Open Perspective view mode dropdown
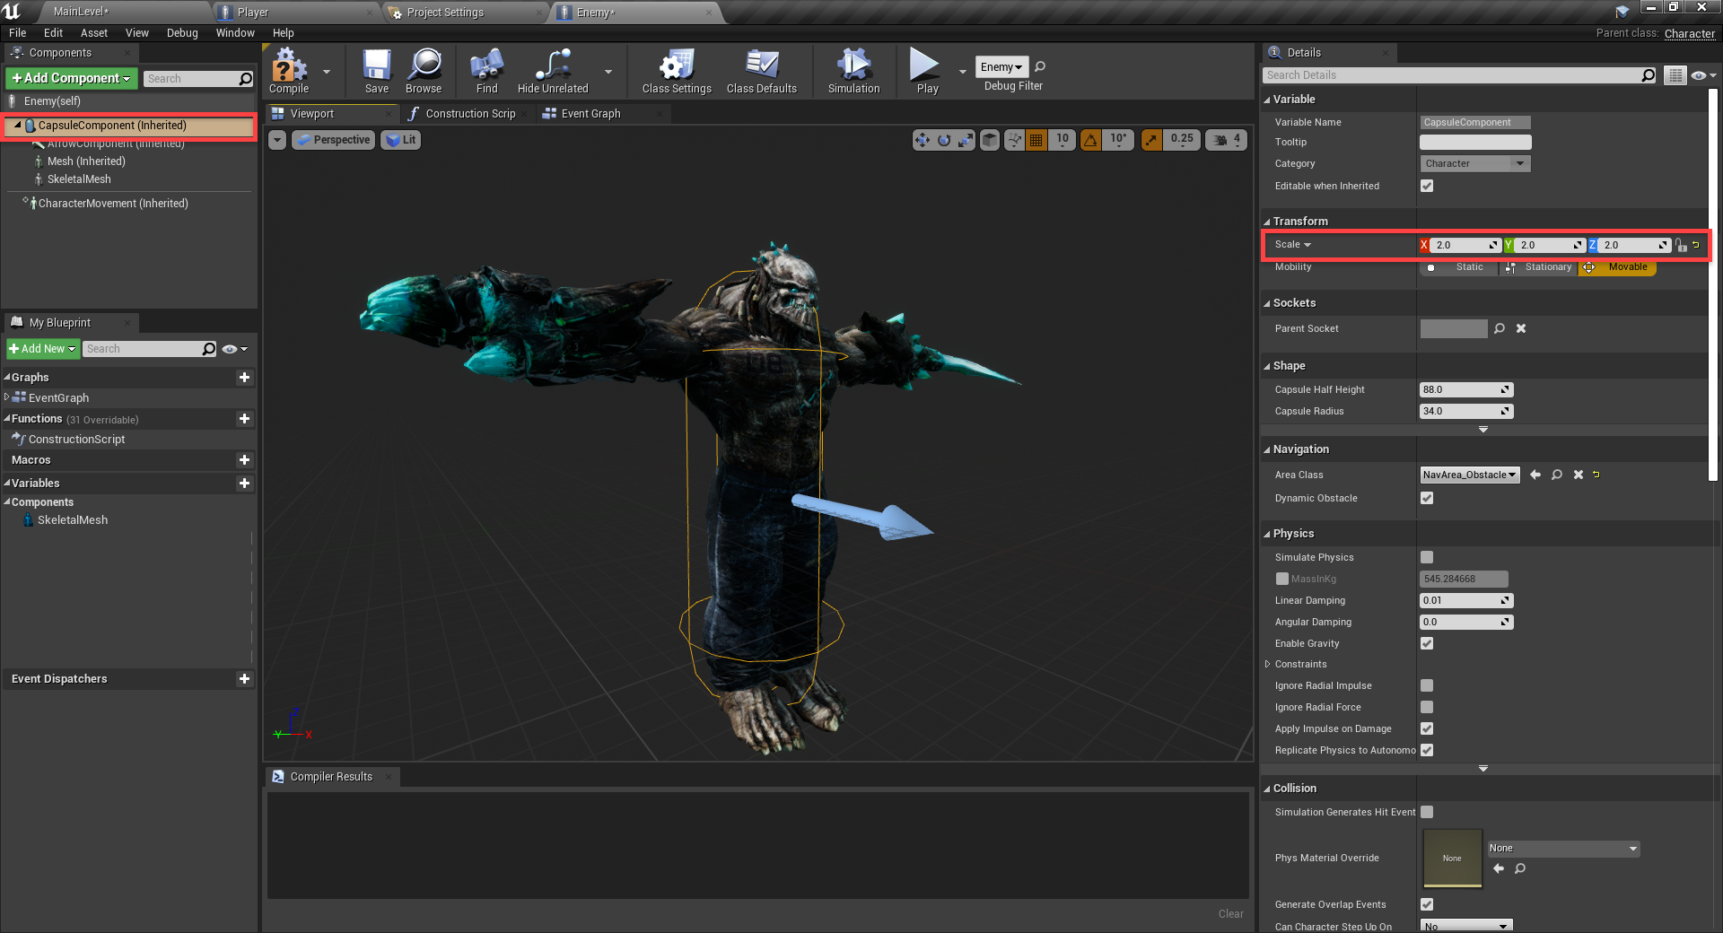Screen dimensions: 1723x933 [x=333, y=140]
